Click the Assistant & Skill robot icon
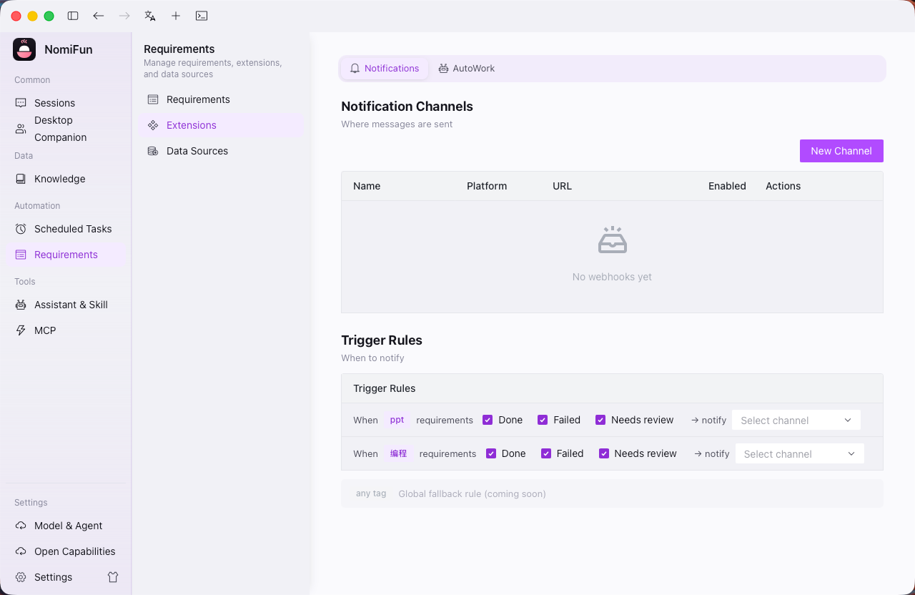The width and height of the screenshot is (915, 595). click(x=21, y=305)
